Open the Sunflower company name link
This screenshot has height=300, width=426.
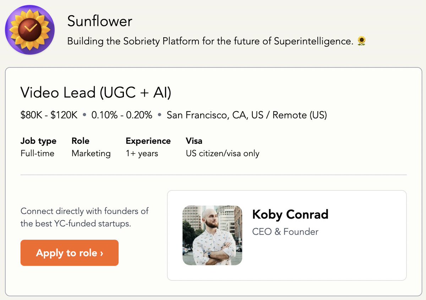[100, 21]
